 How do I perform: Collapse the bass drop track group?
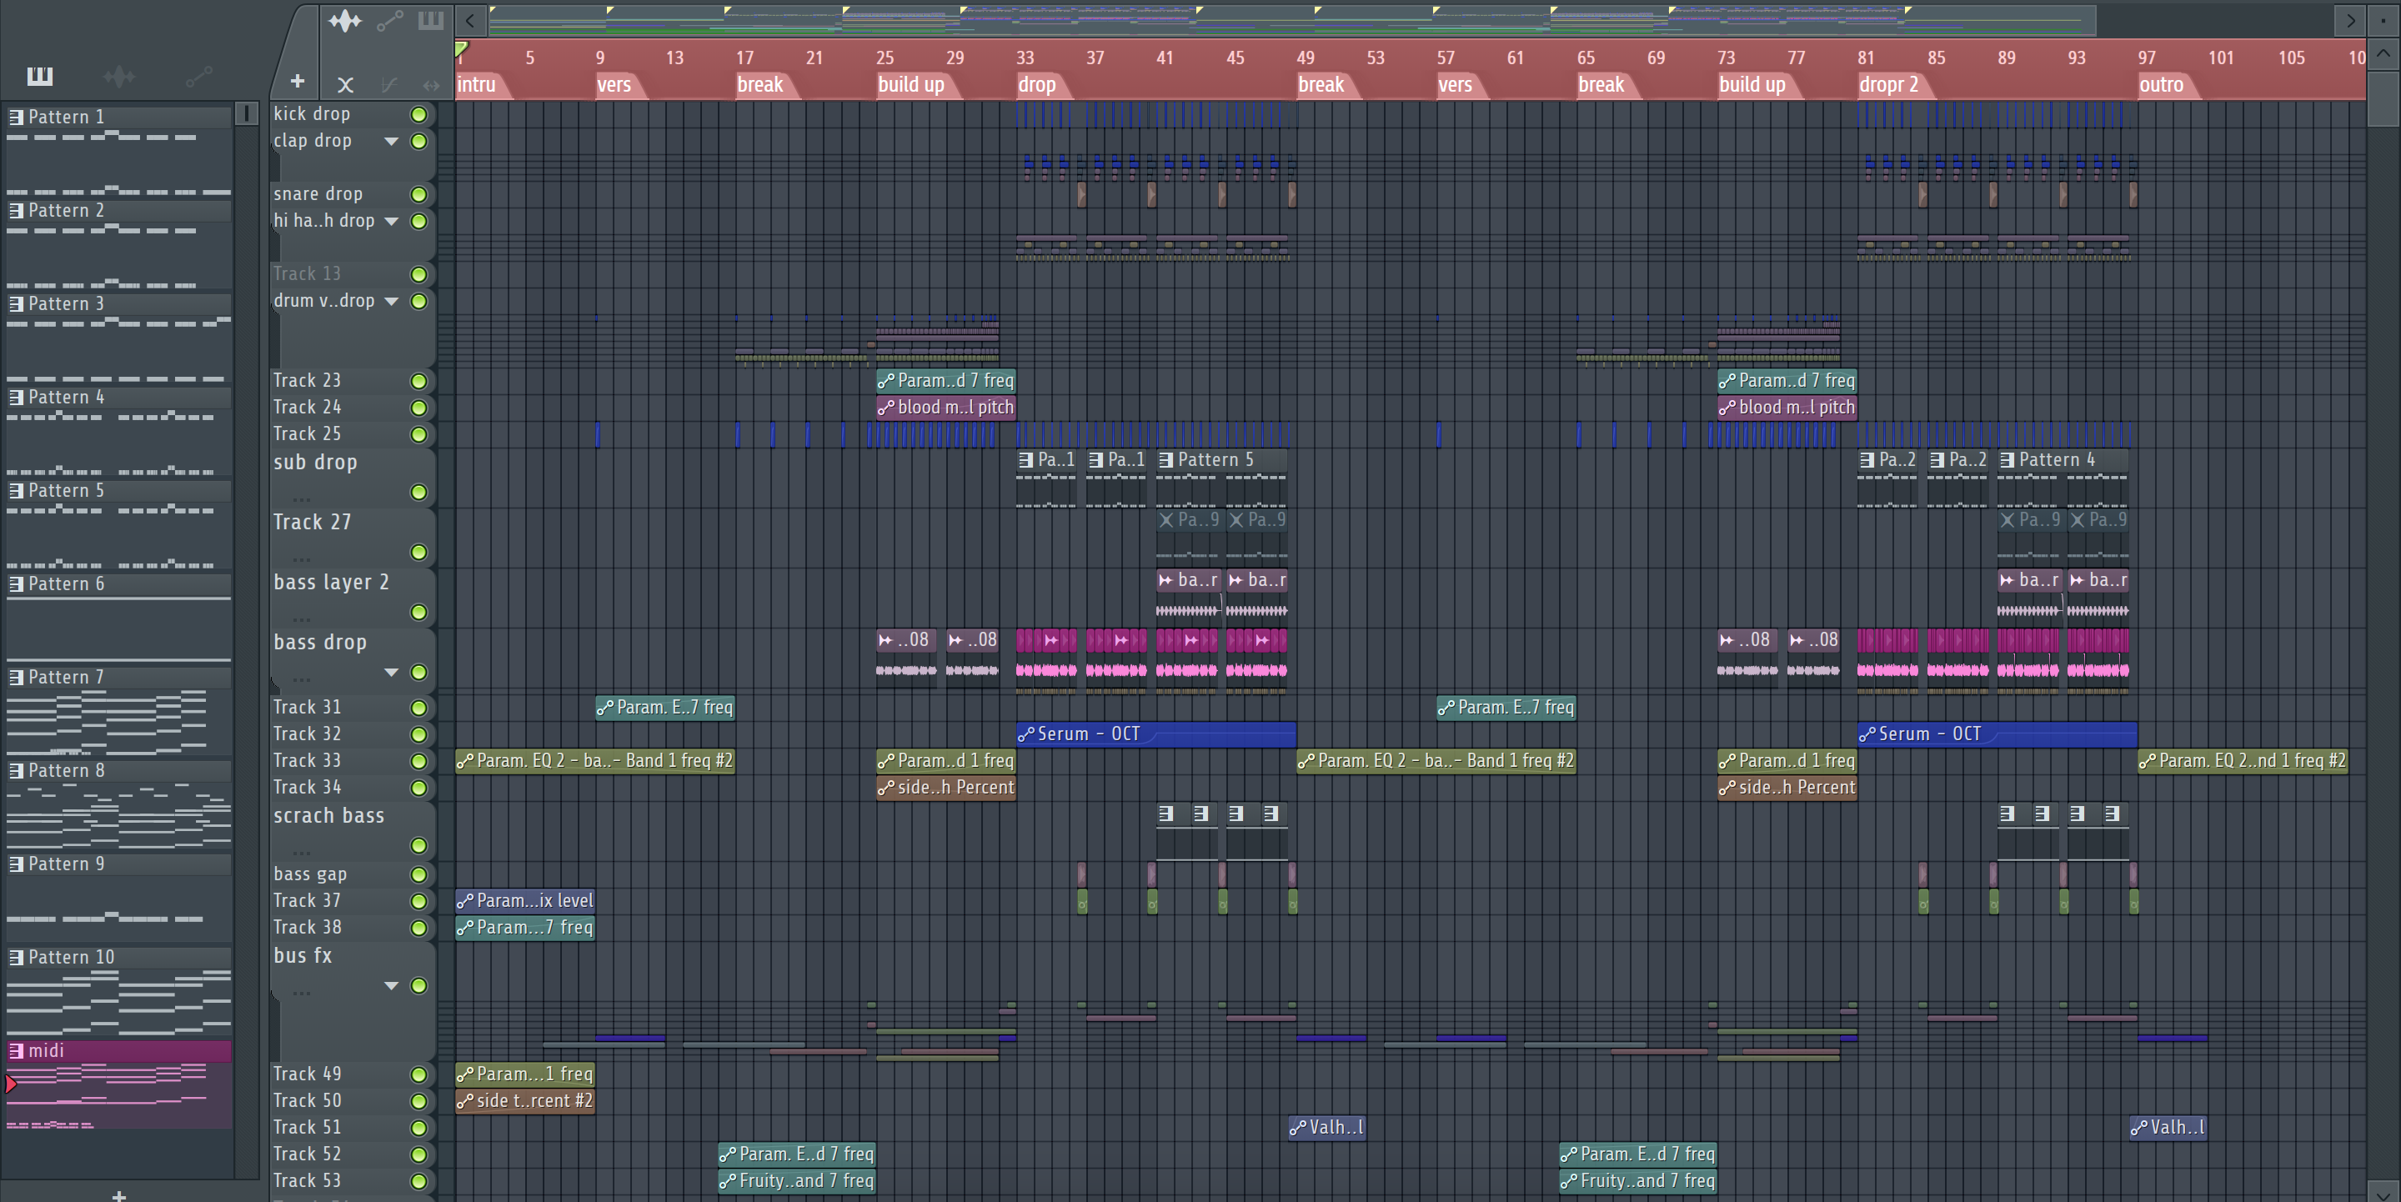392,673
